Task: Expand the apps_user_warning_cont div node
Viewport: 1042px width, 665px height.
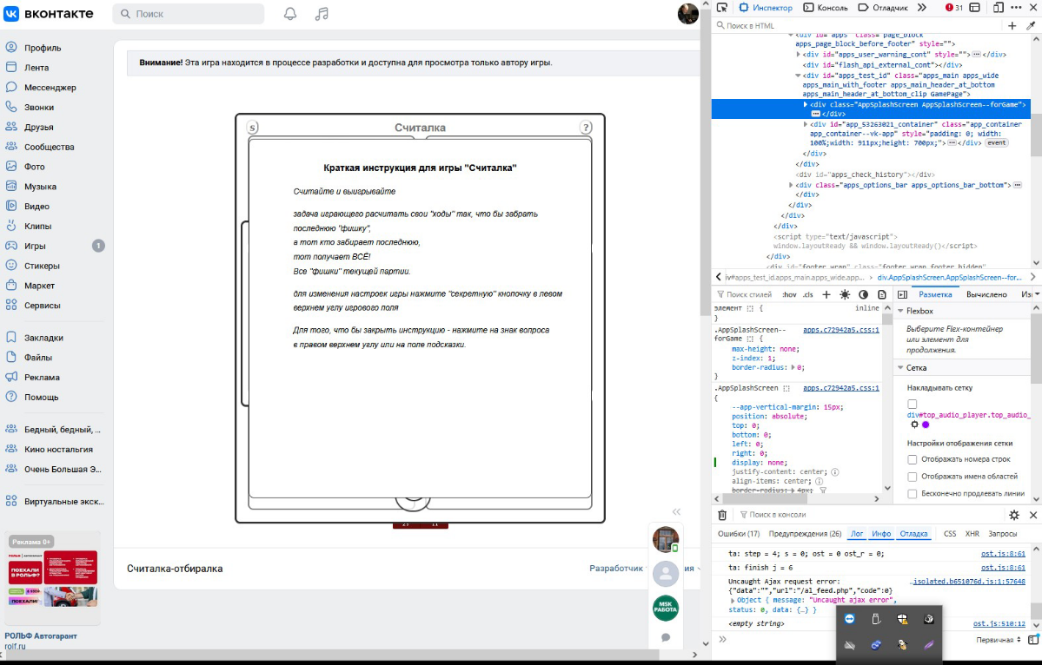Action: pyautogui.click(x=798, y=55)
